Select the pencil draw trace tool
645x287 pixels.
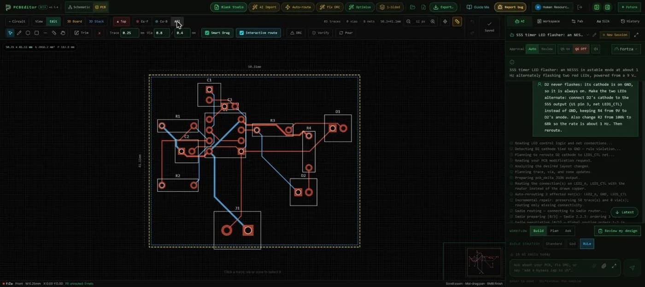[x=19, y=33]
